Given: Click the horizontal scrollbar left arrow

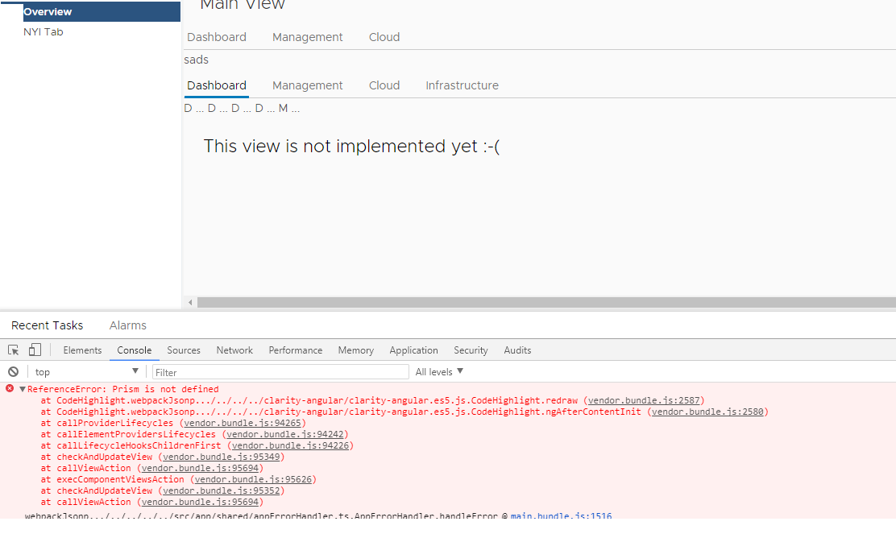Looking at the screenshot, I should (189, 302).
